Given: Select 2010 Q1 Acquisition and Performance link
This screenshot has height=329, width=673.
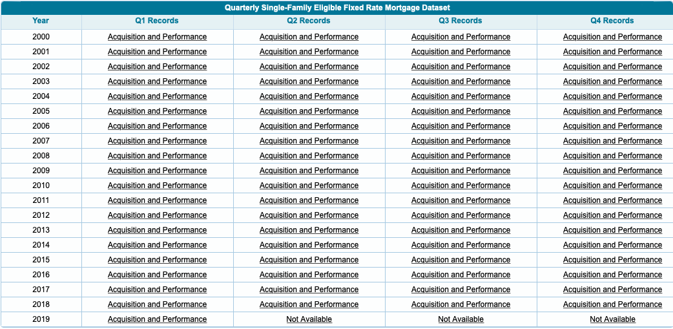Looking at the screenshot, I should click(x=157, y=186).
